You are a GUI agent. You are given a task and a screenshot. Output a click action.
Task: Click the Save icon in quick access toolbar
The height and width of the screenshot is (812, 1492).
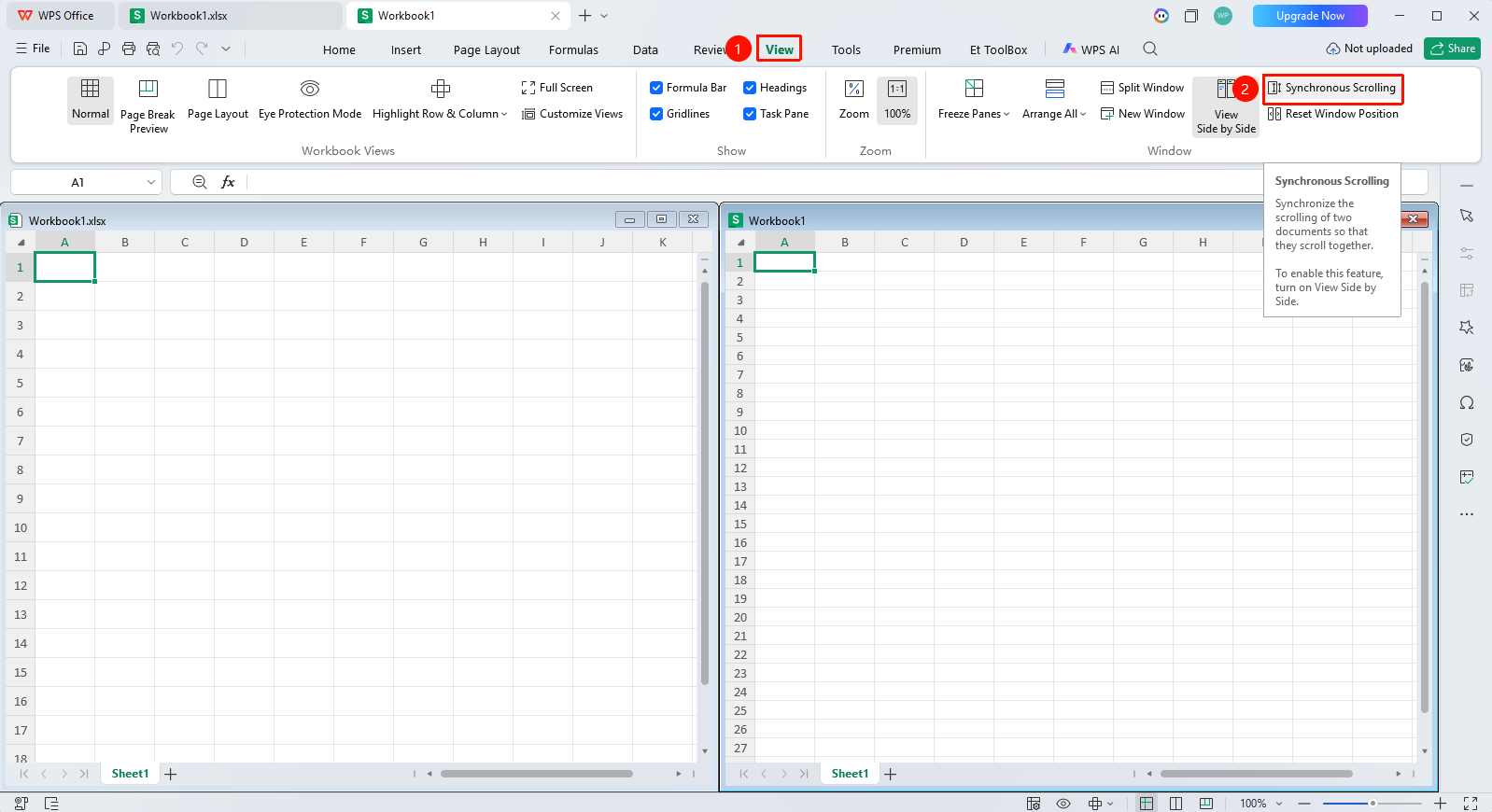coord(80,49)
